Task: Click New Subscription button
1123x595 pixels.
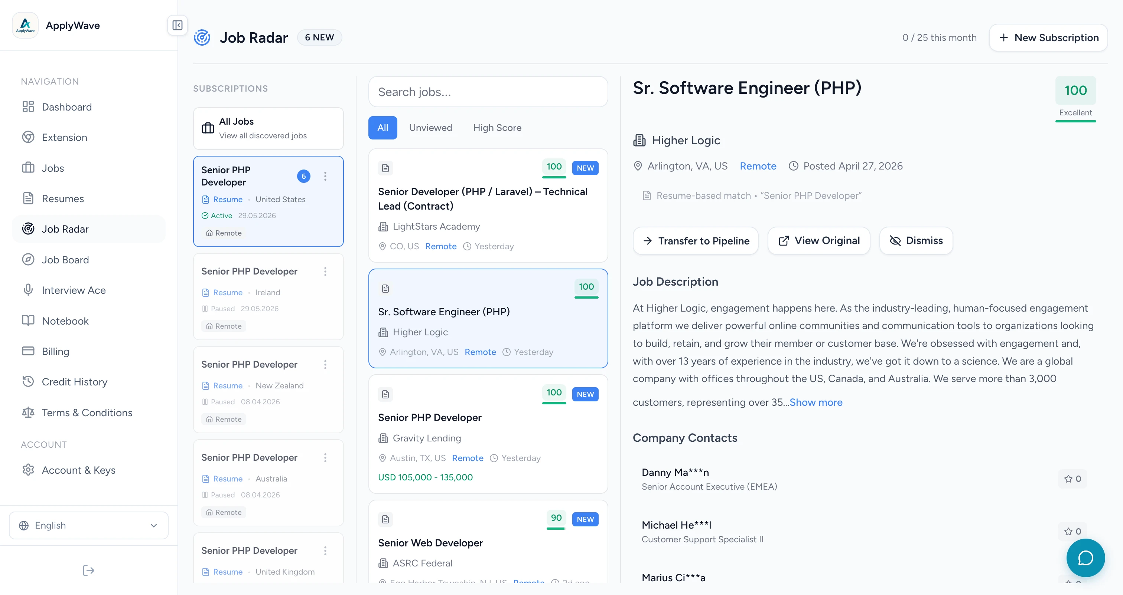Action: [x=1048, y=37]
